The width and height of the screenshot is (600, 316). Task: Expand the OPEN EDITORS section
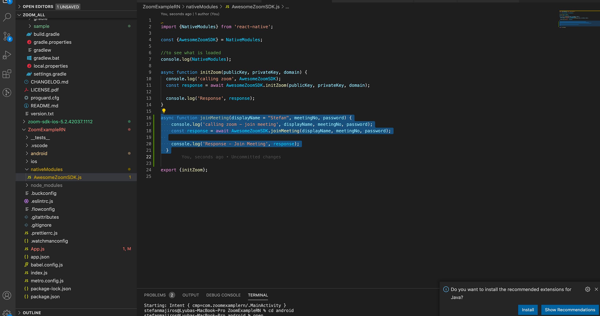pyautogui.click(x=38, y=7)
